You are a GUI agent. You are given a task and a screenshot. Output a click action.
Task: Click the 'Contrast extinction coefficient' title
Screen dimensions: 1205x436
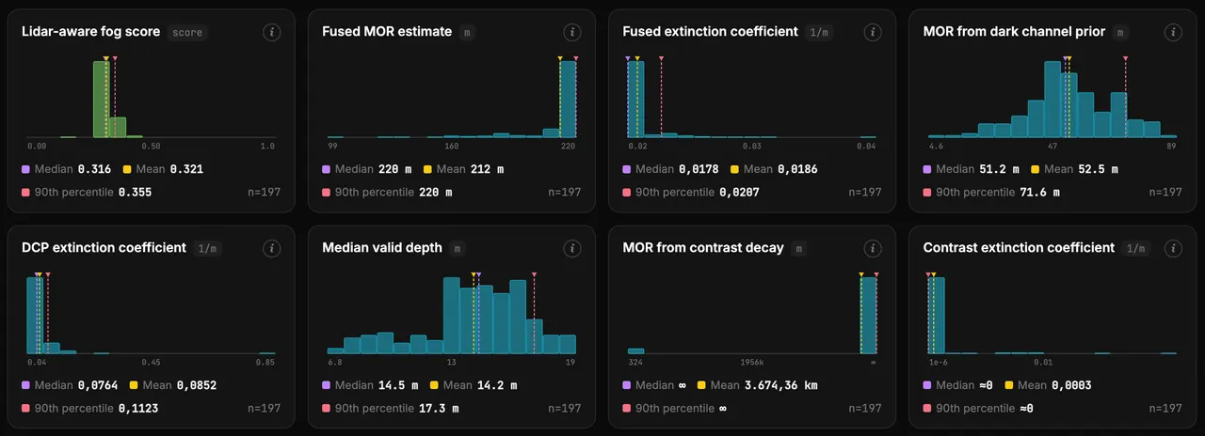[x=1019, y=248]
